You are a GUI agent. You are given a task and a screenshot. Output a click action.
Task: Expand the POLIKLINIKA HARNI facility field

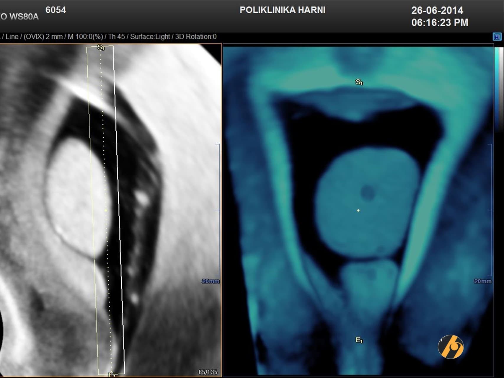pyautogui.click(x=283, y=10)
